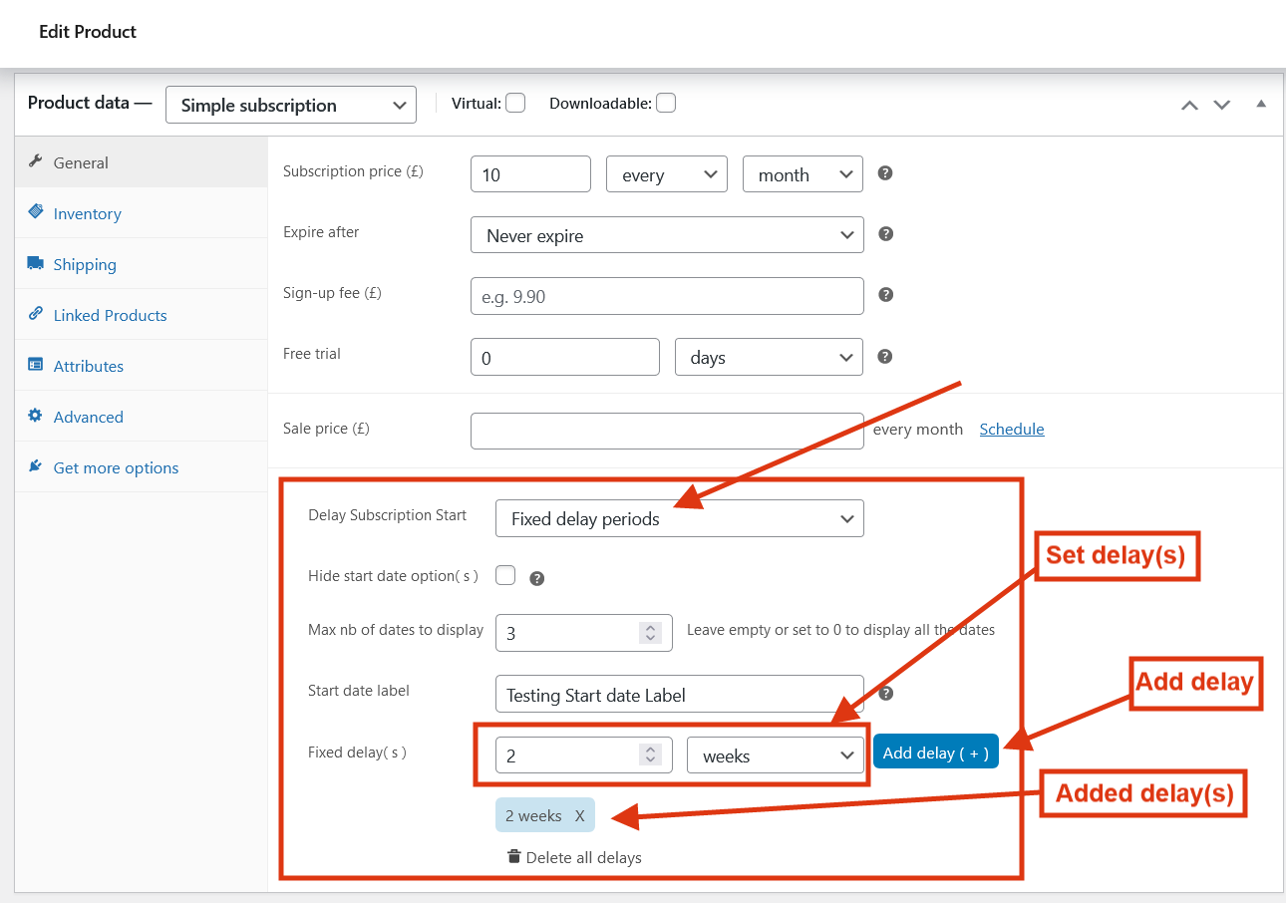Open the Simple subscription product type dropdown
1286x903 pixels.
290,104
